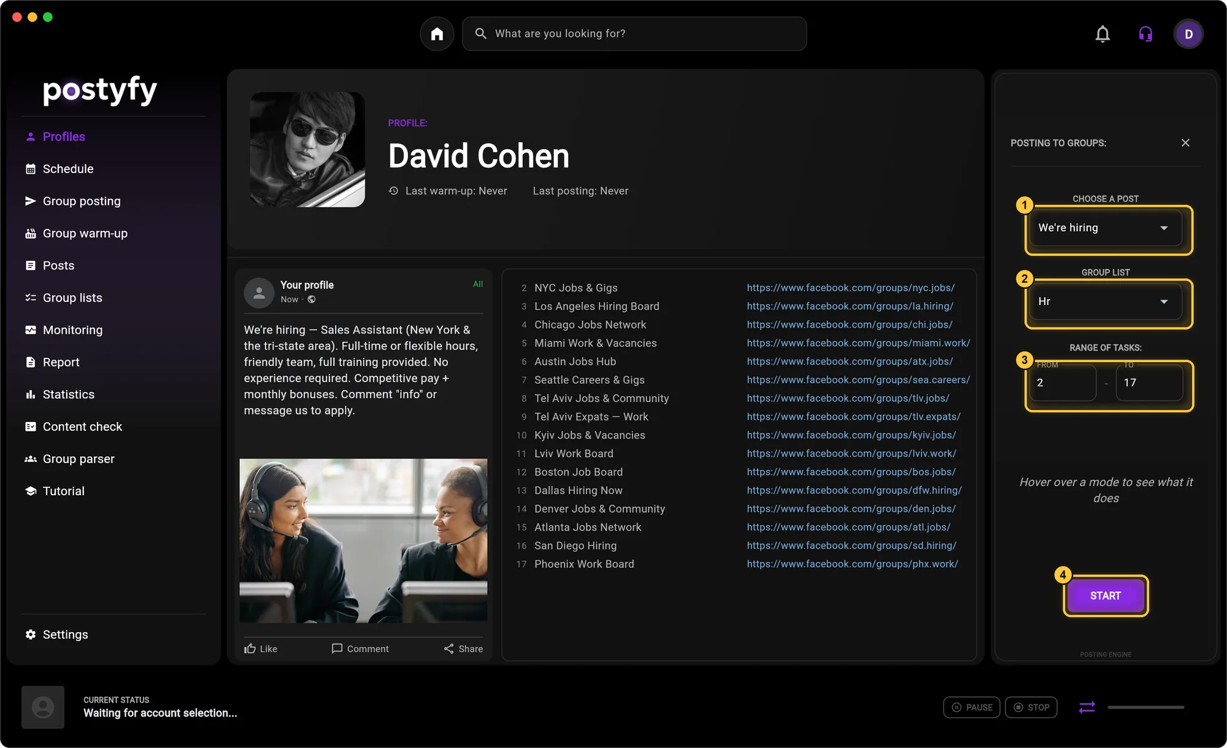Click the START button

1106,596
